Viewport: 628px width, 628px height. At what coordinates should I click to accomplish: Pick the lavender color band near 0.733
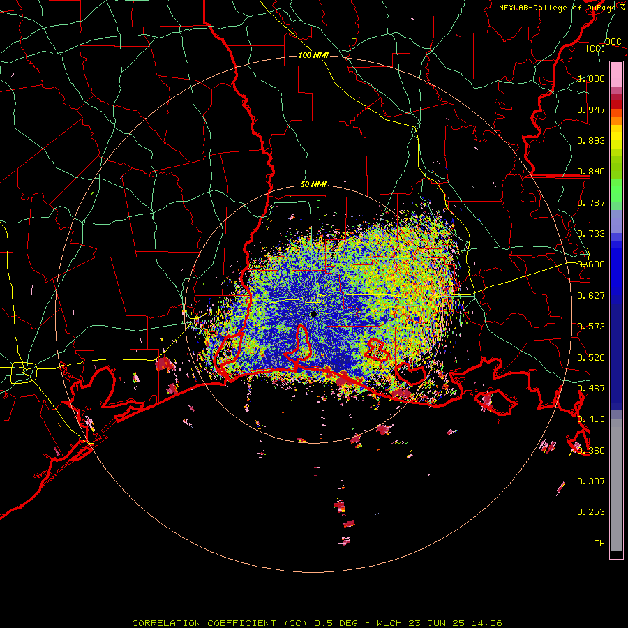pyautogui.click(x=616, y=221)
